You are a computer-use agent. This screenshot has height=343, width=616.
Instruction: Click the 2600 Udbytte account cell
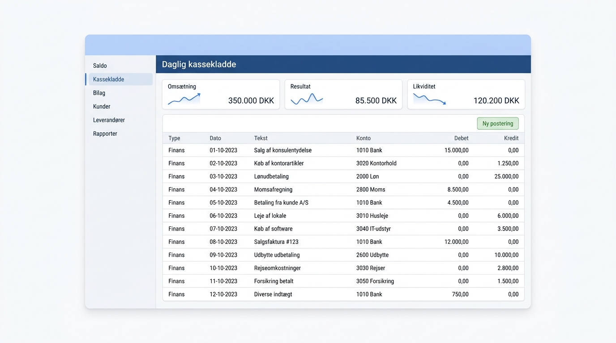pos(372,255)
